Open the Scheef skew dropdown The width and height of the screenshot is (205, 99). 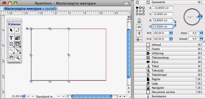tap(201, 39)
